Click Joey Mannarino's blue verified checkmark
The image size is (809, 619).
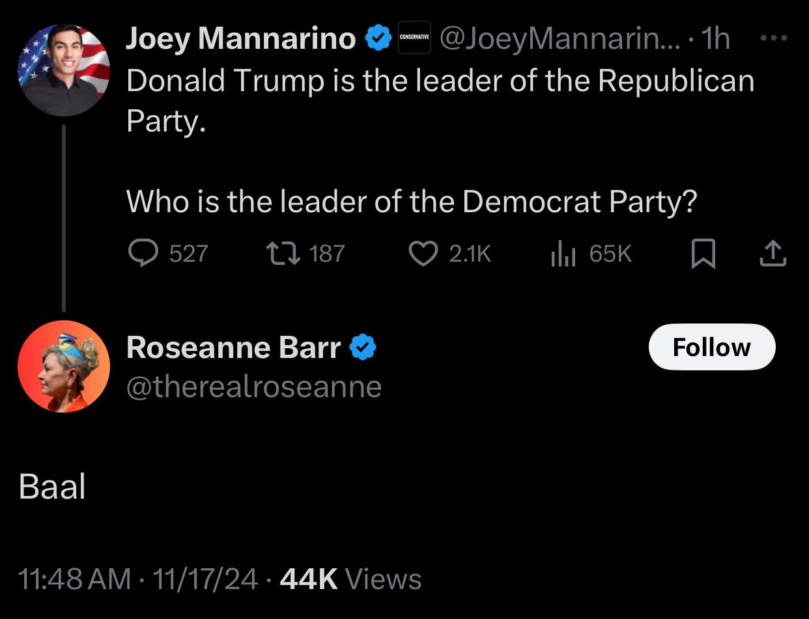377,39
